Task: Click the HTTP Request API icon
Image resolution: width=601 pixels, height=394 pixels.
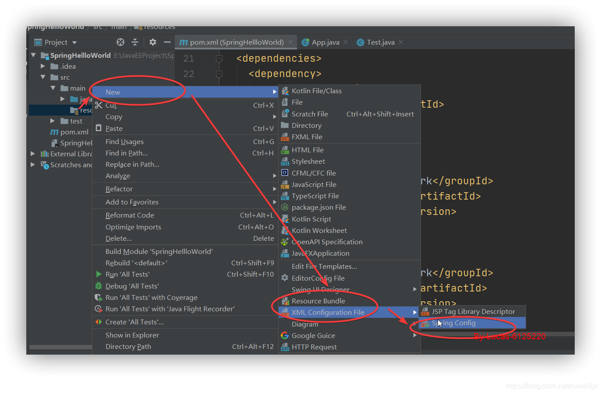Action: pos(285,347)
